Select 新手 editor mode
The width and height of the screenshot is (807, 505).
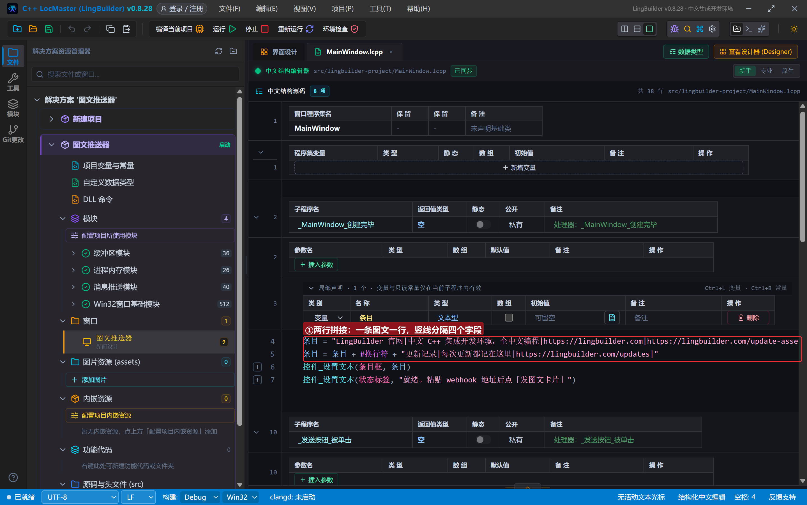pos(745,71)
